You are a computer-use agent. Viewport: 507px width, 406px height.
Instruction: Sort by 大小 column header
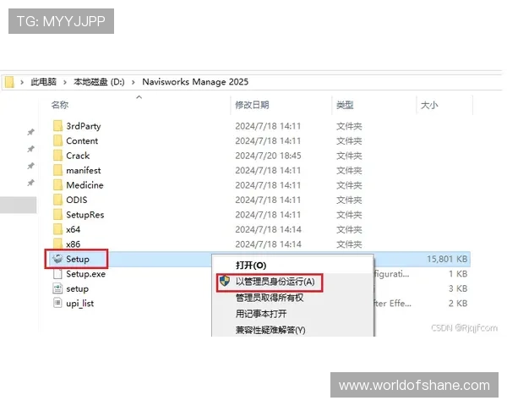(x=429, y=105)
